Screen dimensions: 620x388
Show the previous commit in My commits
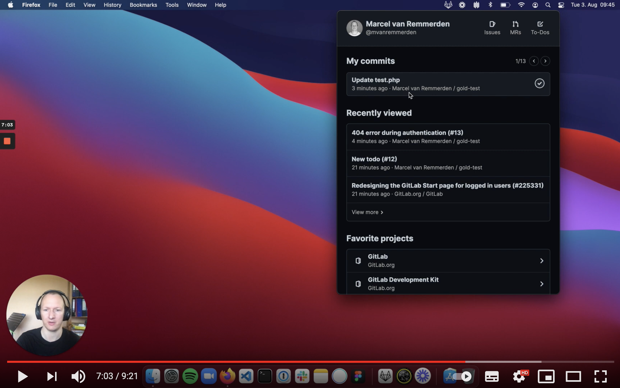coord(534,61)
